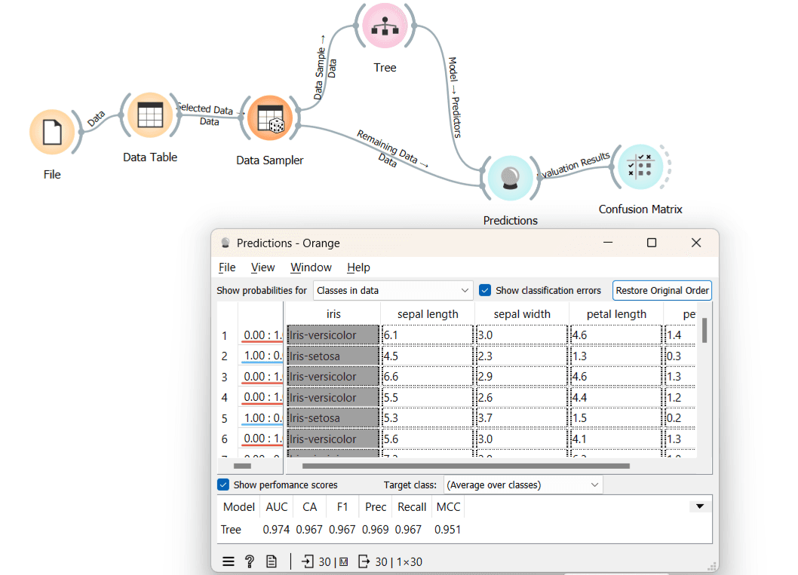This screenshot has height=575, width=798.
Task: Click the Data Sample link label
Action: 320,66
